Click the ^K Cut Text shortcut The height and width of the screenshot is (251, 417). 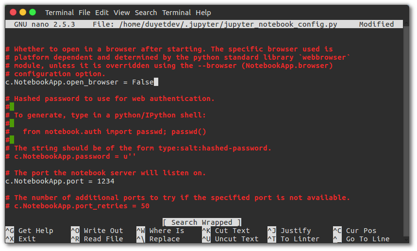(226, 231)
